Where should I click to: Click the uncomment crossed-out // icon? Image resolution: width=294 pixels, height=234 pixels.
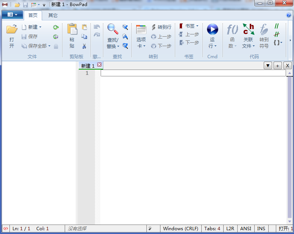coord(277,34)
